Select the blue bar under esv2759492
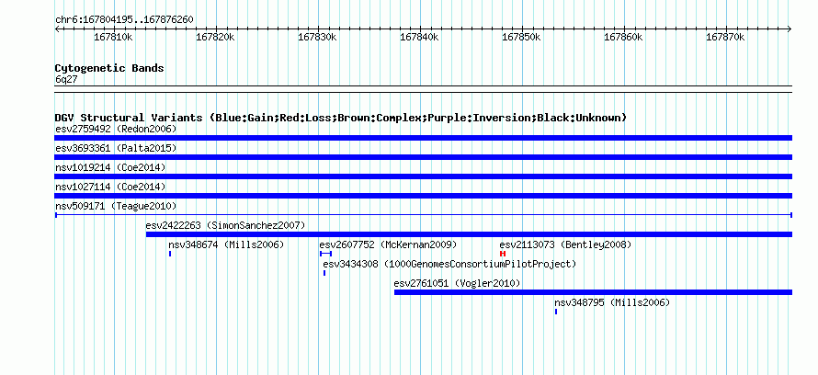Image resolution: width=818 pixels, height=375 pixels. [x=424, y=138]
